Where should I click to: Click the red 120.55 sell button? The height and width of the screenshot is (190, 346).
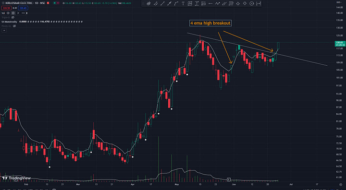click(x=6, y=8)
